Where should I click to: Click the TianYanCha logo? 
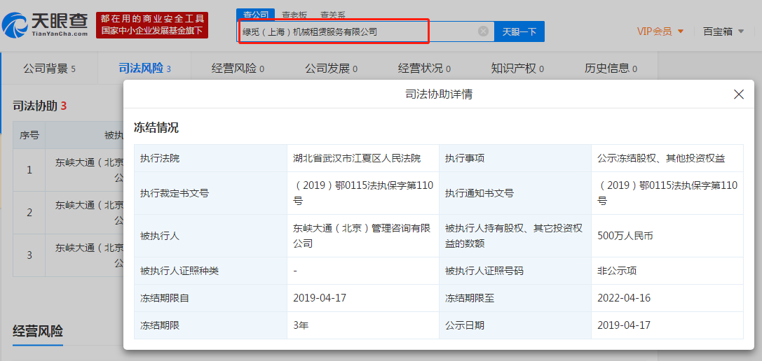[x=45, y=24]
